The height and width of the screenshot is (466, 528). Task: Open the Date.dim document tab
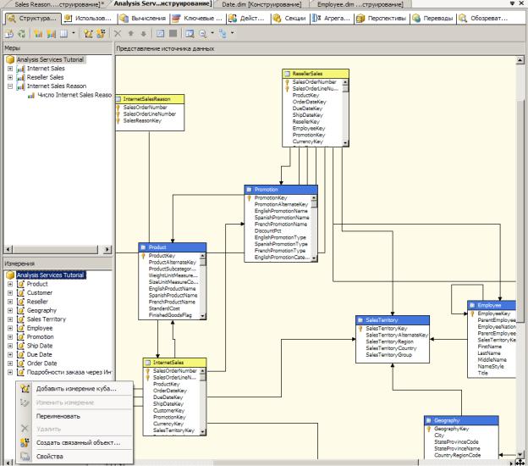point(261,4)
